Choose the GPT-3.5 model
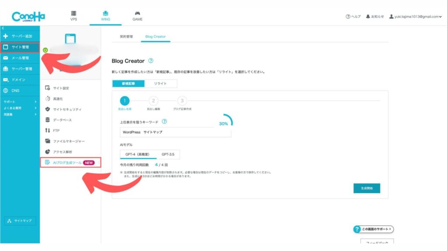The image size is (447, 251). pyautogui.click(x=168, y=154)
